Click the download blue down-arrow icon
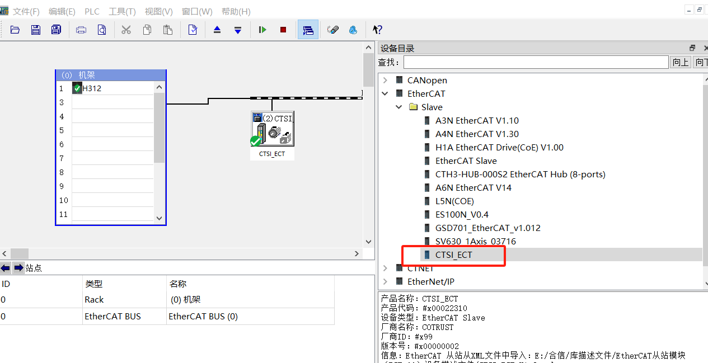The height and width of the screenshot is (363, 708). (238, 30)
